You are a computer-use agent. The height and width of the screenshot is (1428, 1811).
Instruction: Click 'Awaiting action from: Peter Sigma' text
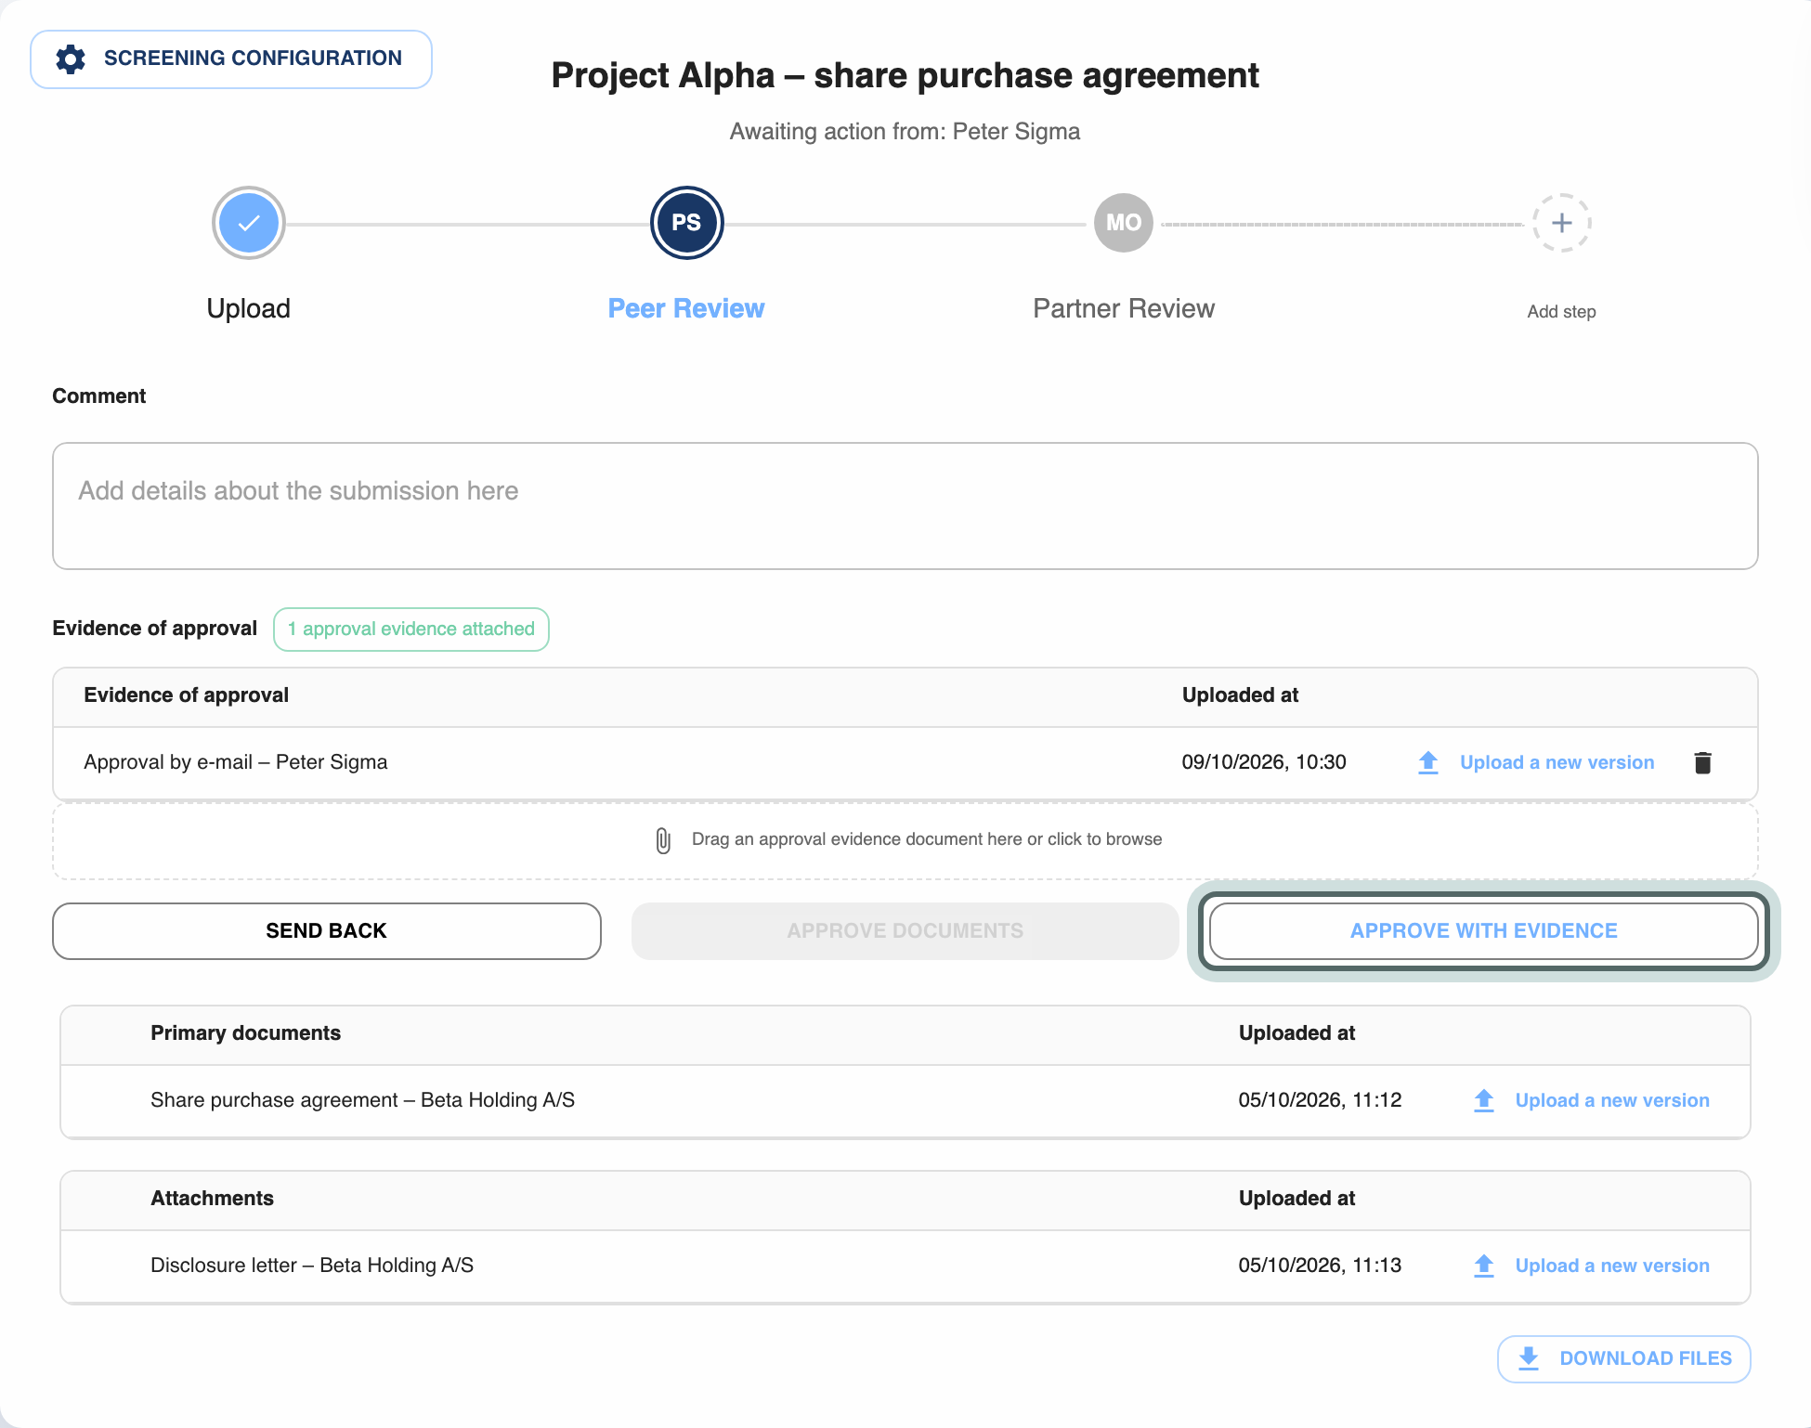coord(905,132)
